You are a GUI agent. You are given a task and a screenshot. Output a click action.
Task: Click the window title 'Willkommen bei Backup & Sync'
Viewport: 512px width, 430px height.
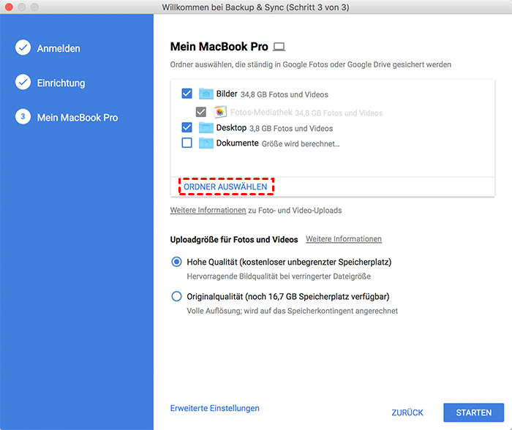point(255,7)
